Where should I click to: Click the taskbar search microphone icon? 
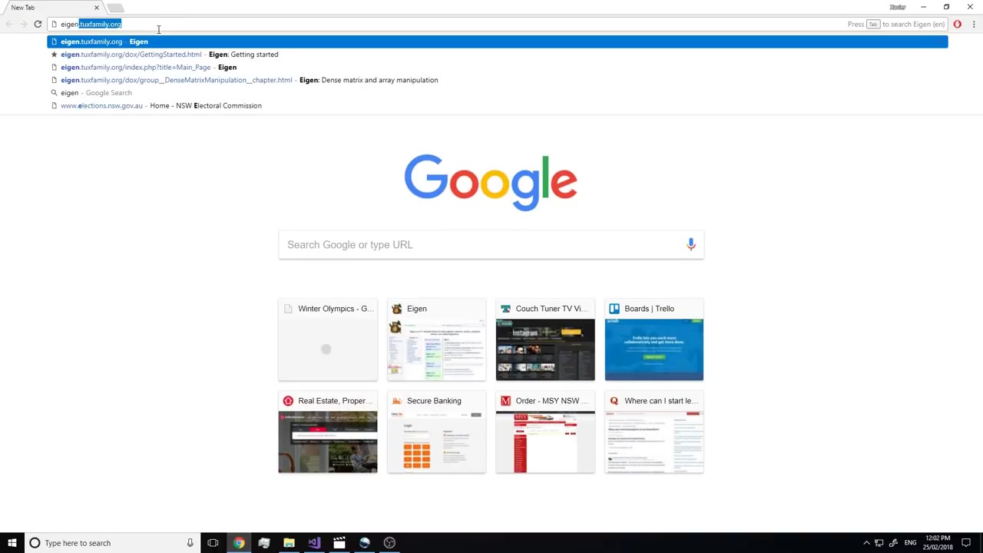coord(190,543)
